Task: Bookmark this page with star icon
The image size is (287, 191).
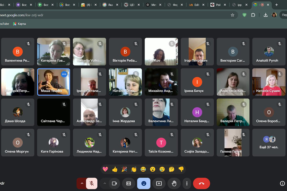Action: click(x=232, y=15)
